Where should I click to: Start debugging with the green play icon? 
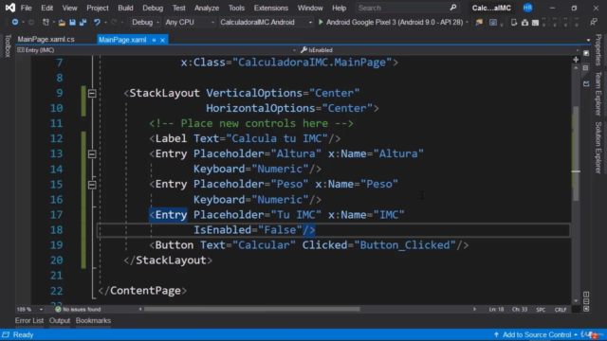point(321,23)
